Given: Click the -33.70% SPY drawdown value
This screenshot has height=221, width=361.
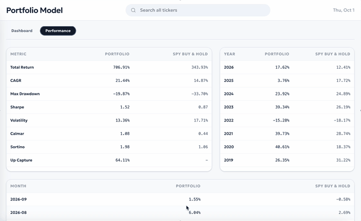Looking at the screenshot, I should tap(200, 94).
